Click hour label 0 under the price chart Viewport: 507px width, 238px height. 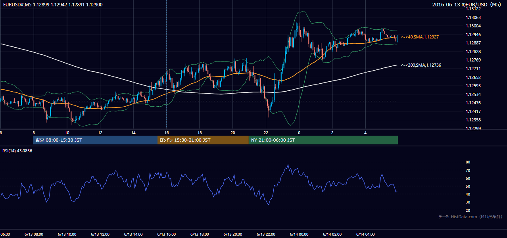point(299,133)
